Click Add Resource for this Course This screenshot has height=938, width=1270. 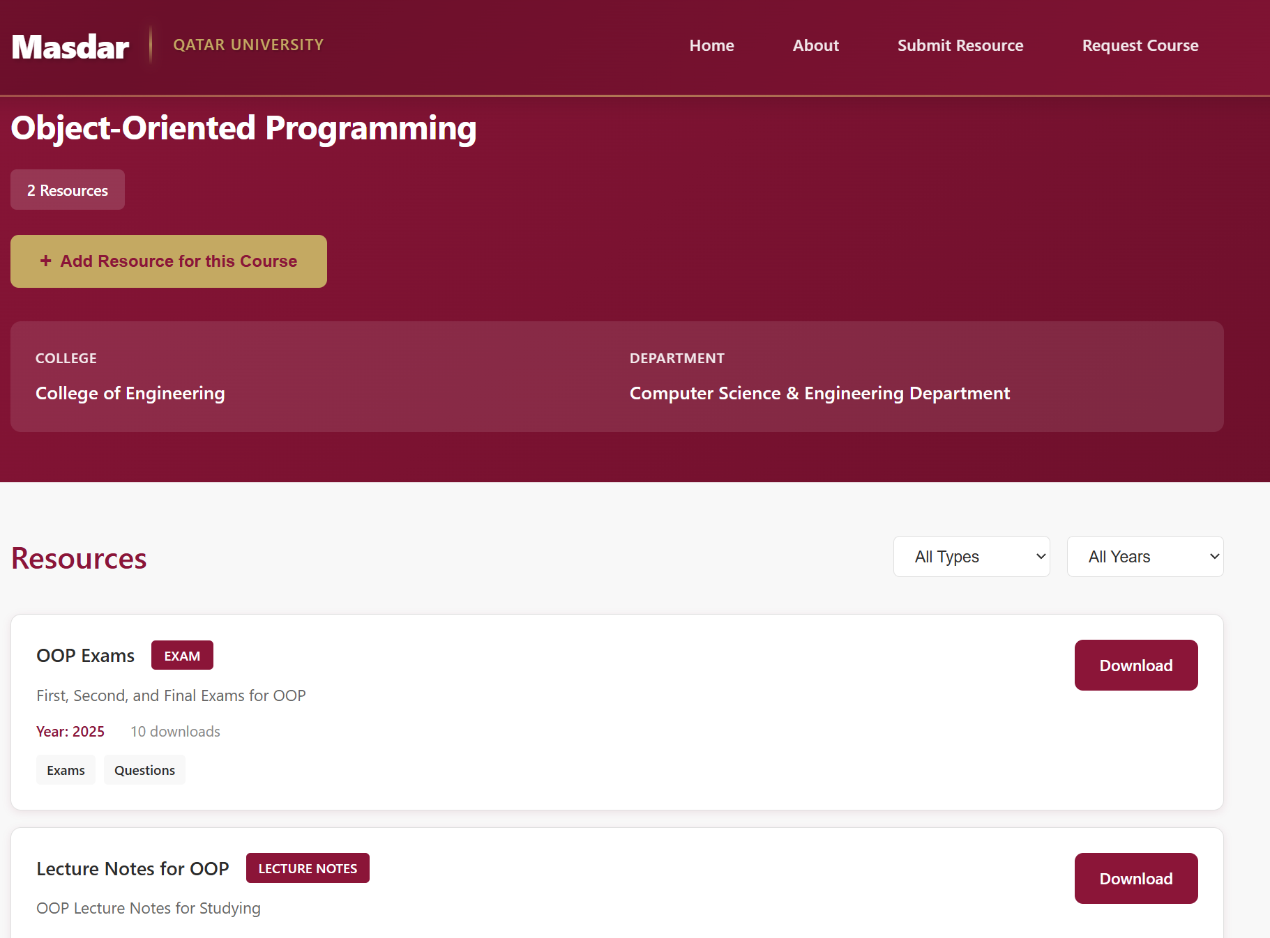[168, 261]
